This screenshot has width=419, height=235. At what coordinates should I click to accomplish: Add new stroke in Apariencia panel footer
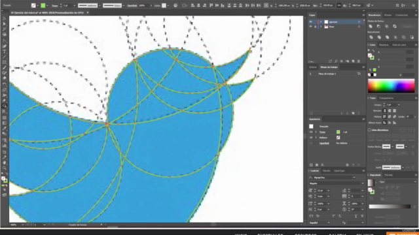pos(311,165)
